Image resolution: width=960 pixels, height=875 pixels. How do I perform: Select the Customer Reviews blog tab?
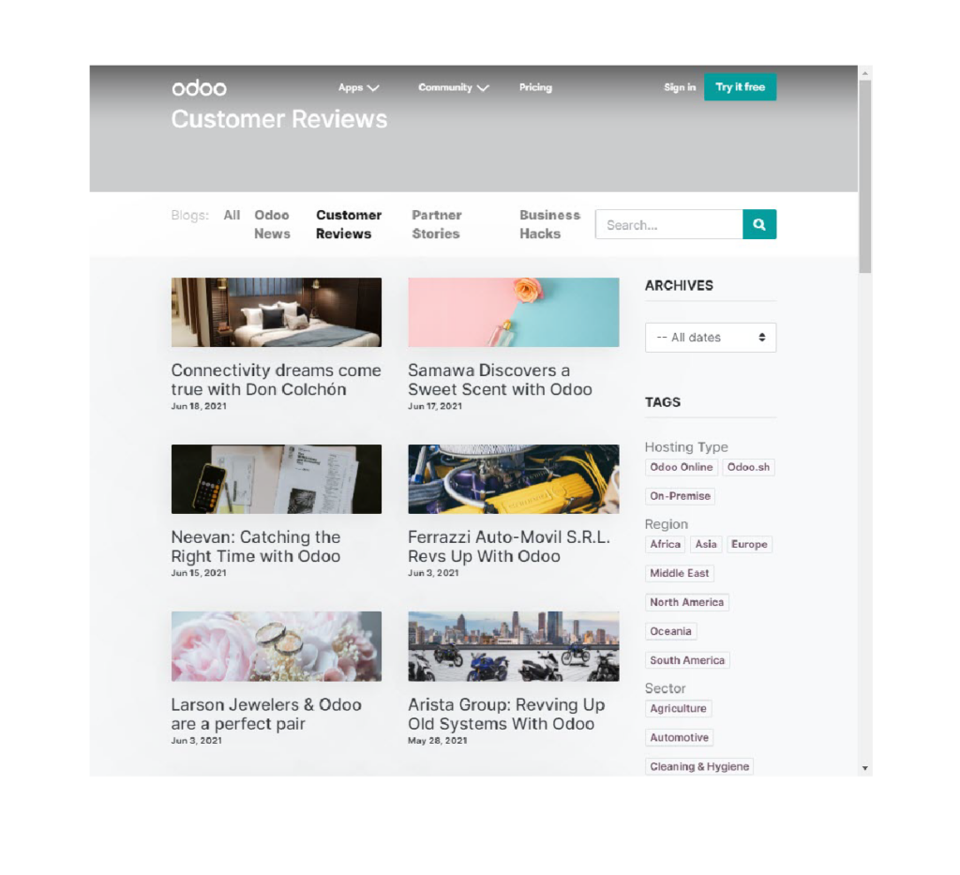point(349,224)
